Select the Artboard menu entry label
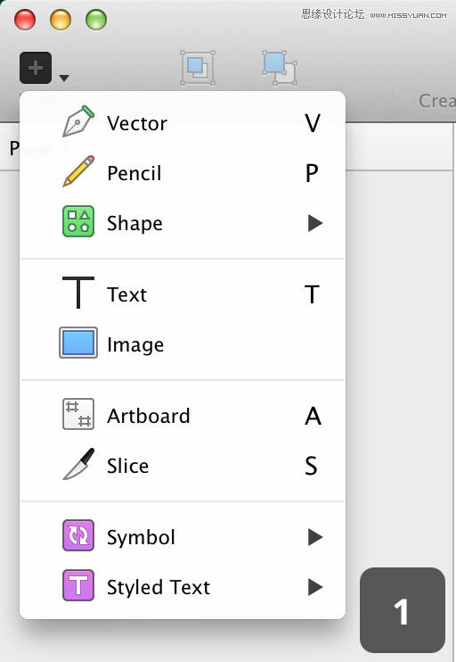456x662 pixels. [x=149, y=416]
